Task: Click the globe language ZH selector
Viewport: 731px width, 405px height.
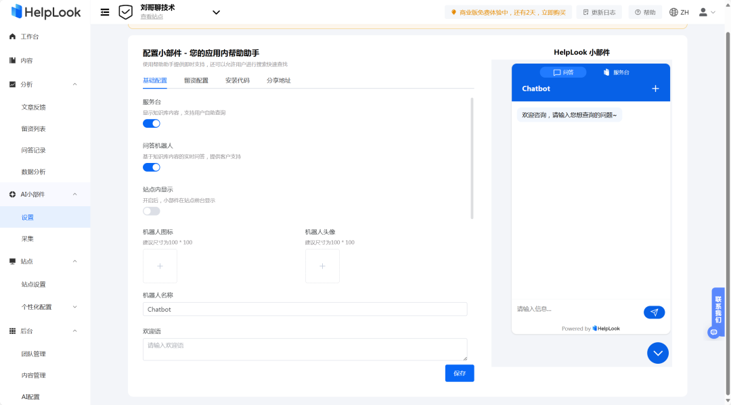Action: point(679,13)
